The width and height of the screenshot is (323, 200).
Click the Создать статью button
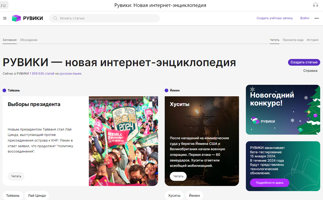tap(304, 62)
